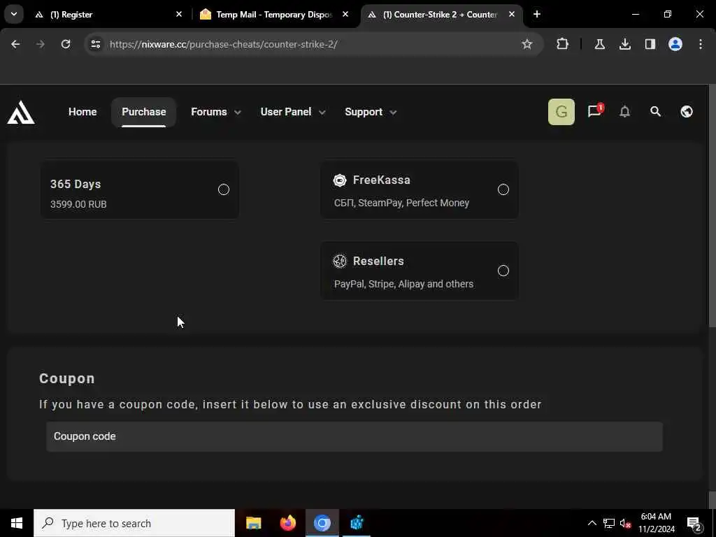716x537 pixels.
Task: Open the Purchase section
Action: click(144, 112)
